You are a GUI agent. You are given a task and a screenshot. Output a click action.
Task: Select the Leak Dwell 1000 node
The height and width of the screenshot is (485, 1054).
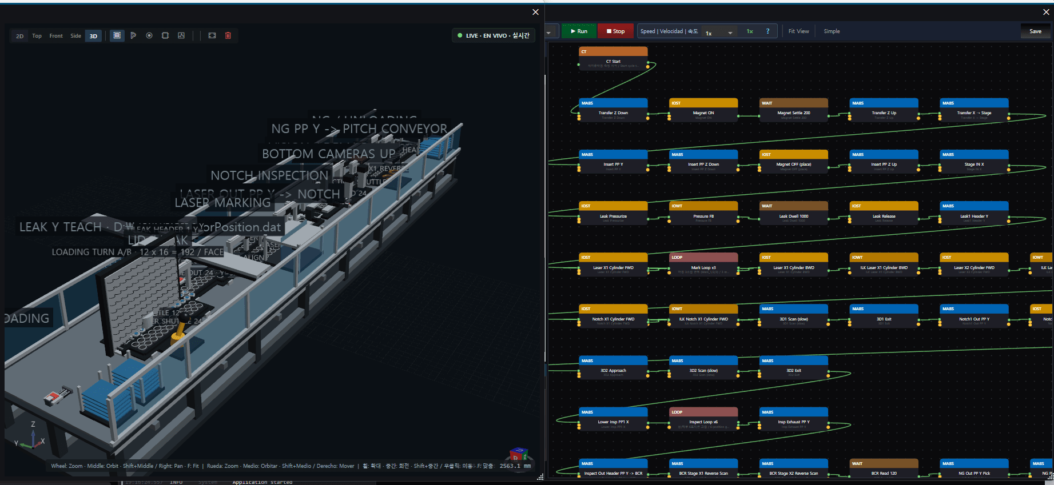794,213
